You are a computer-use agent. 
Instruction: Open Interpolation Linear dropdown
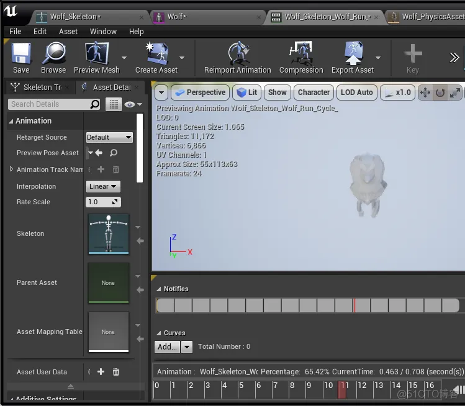coord(103,186)
